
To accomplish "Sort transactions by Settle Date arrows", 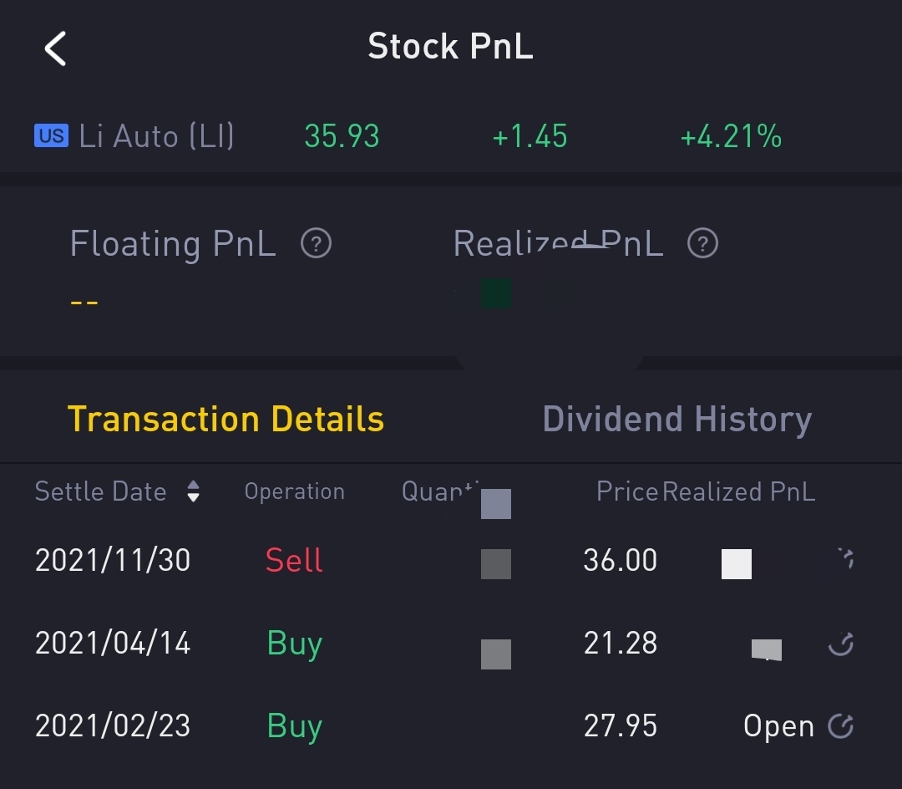I will coord(193,491).
